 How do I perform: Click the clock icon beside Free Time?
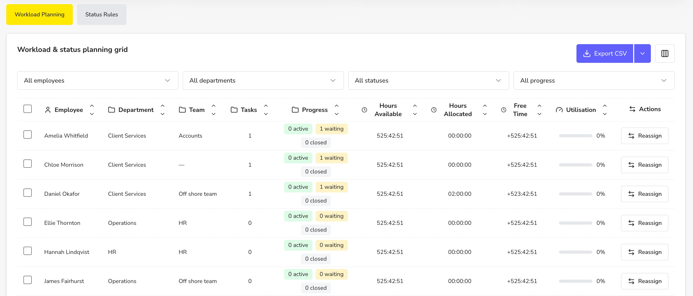[504, 110]
